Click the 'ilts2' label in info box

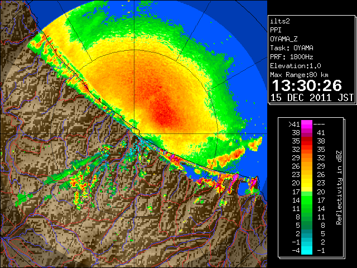pyautogui.click(x=280, y=21)
